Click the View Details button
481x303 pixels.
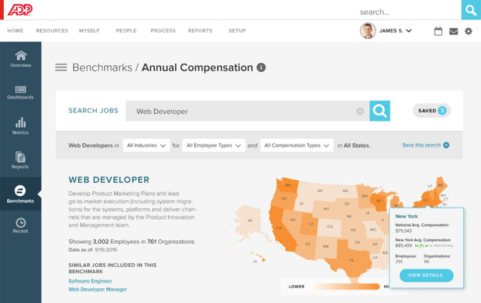tap(426, 275)
